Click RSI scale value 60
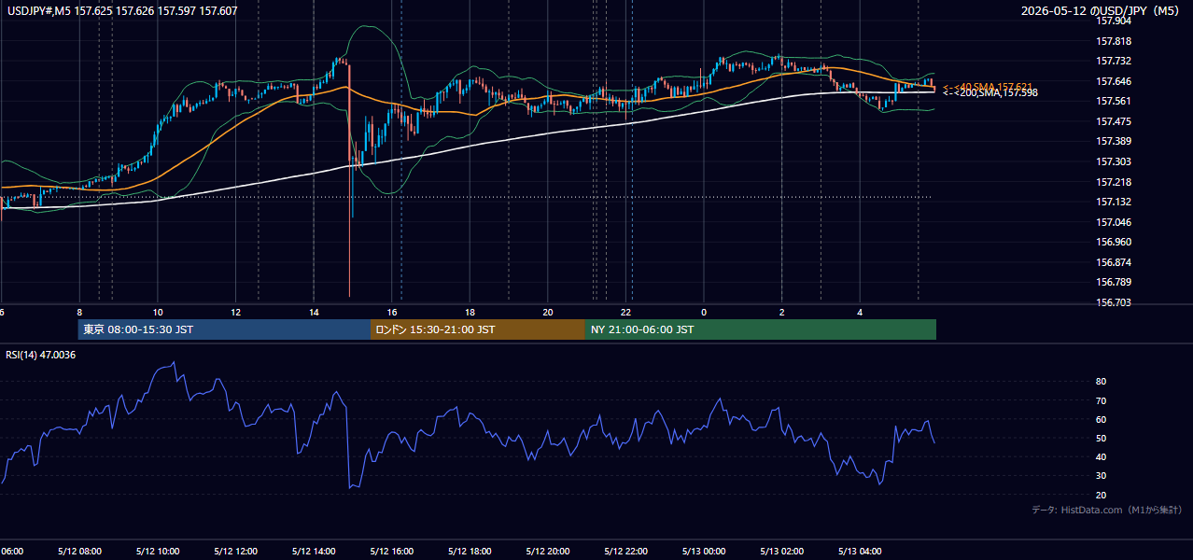Screen dimensions: 1193x560 (1102, 419)
